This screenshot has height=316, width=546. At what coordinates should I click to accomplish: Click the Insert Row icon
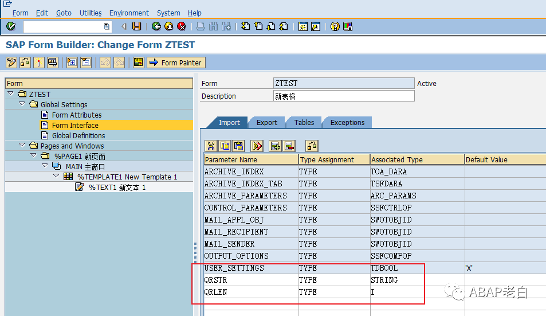click(275, 146)
